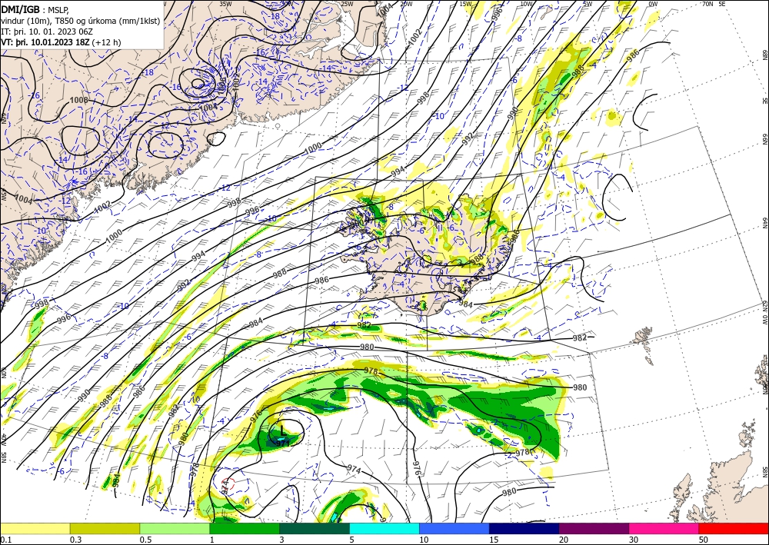Screen dimensions: 769x545
Task: Pick the dark green 3–5 mm legend swatch
Action: [x=315, y=528]
